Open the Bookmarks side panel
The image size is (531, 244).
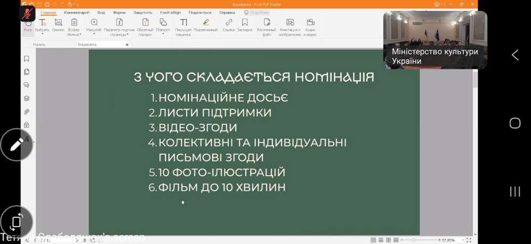coord(27,59)
